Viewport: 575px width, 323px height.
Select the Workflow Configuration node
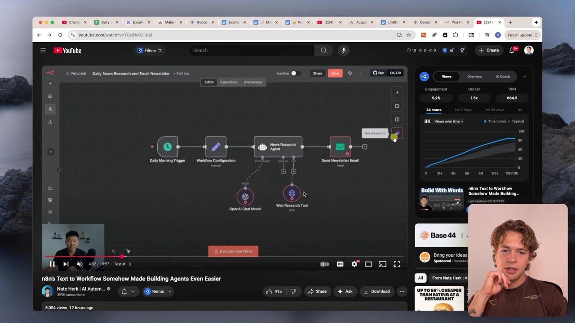pyautogui.click(x=216, y=147)
